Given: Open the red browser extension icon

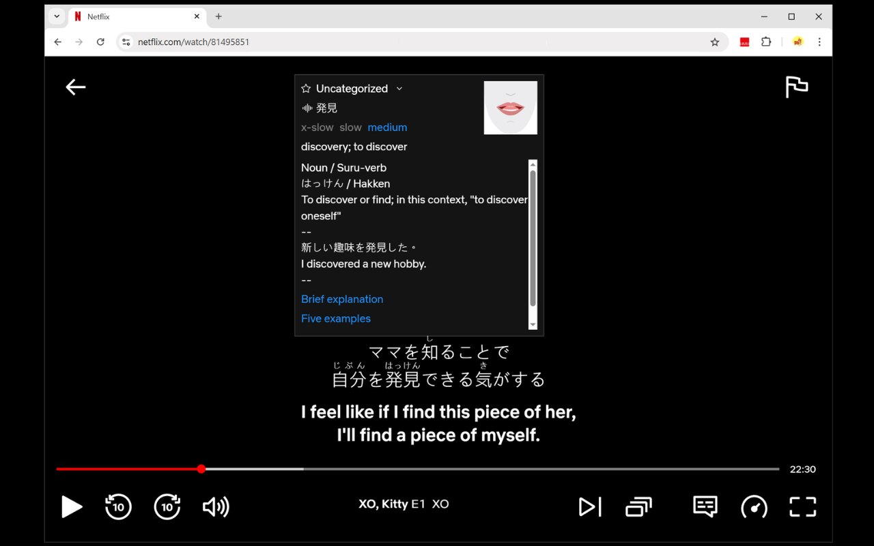Looking at the screenshot, I should tap(744, 42).
